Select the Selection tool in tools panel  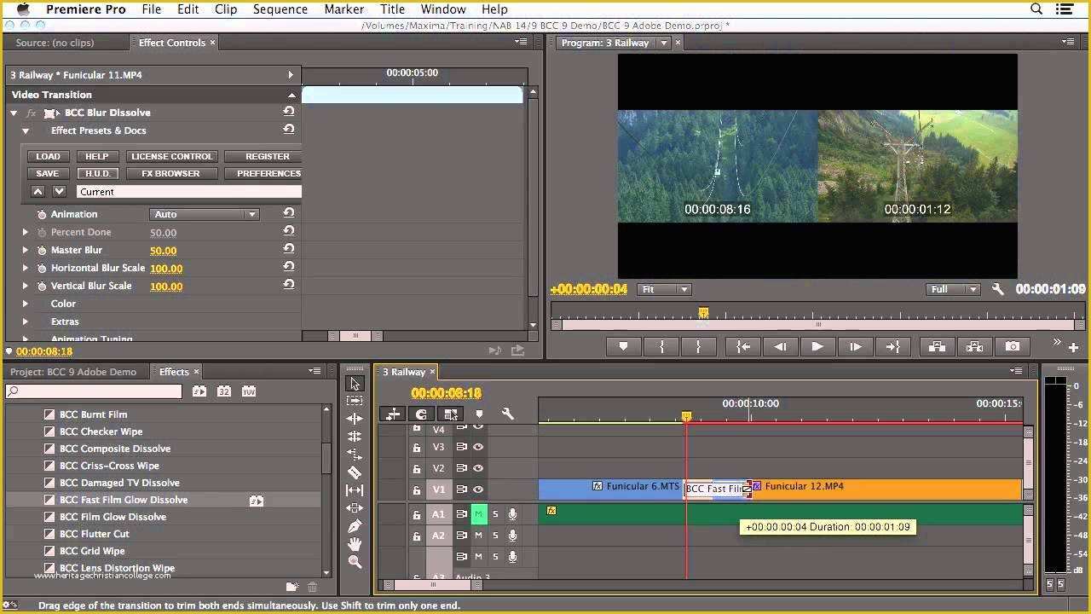[355, 384]
